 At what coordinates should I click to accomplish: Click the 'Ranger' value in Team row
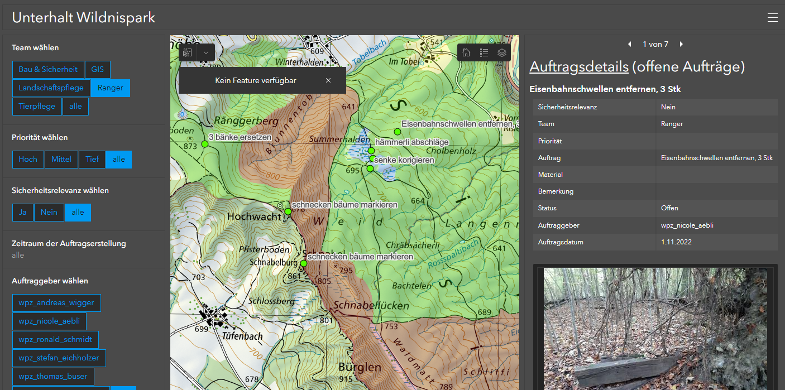(x=672, y=124)
